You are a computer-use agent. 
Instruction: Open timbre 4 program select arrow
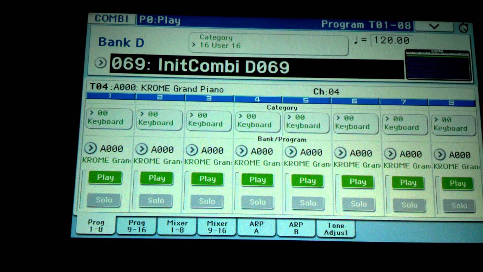241,151
